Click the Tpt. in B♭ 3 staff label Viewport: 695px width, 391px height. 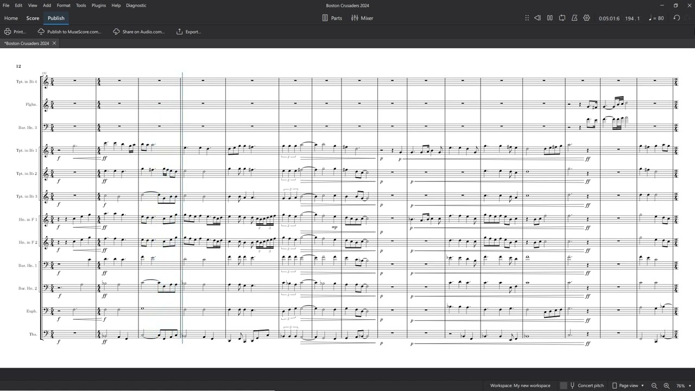(27, 197)
